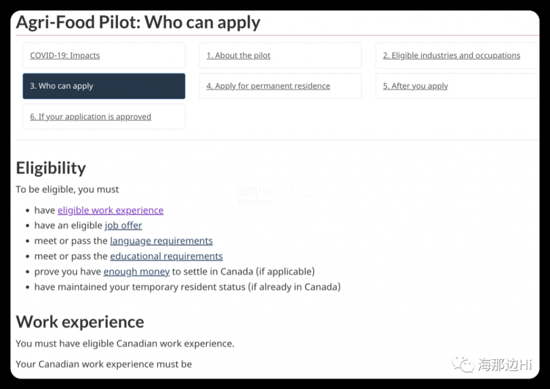
Task: Go to 1. About the pilot
Action: 238,55
